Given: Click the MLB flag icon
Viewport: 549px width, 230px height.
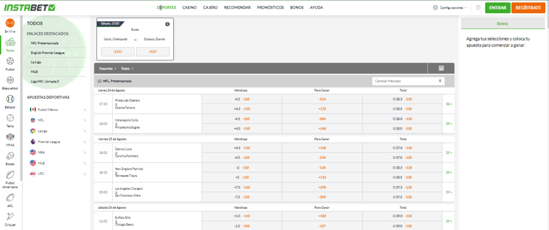Looking at the screenshot, I should pyautogui.click(x=33, y=163).
